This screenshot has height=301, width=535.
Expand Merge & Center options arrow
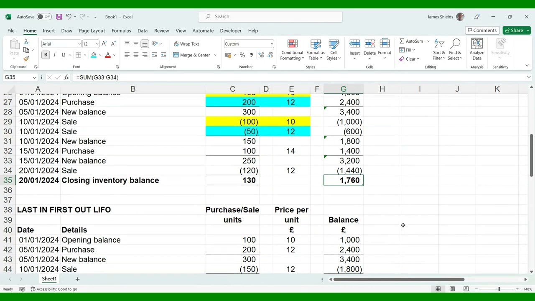pos(215,55)
